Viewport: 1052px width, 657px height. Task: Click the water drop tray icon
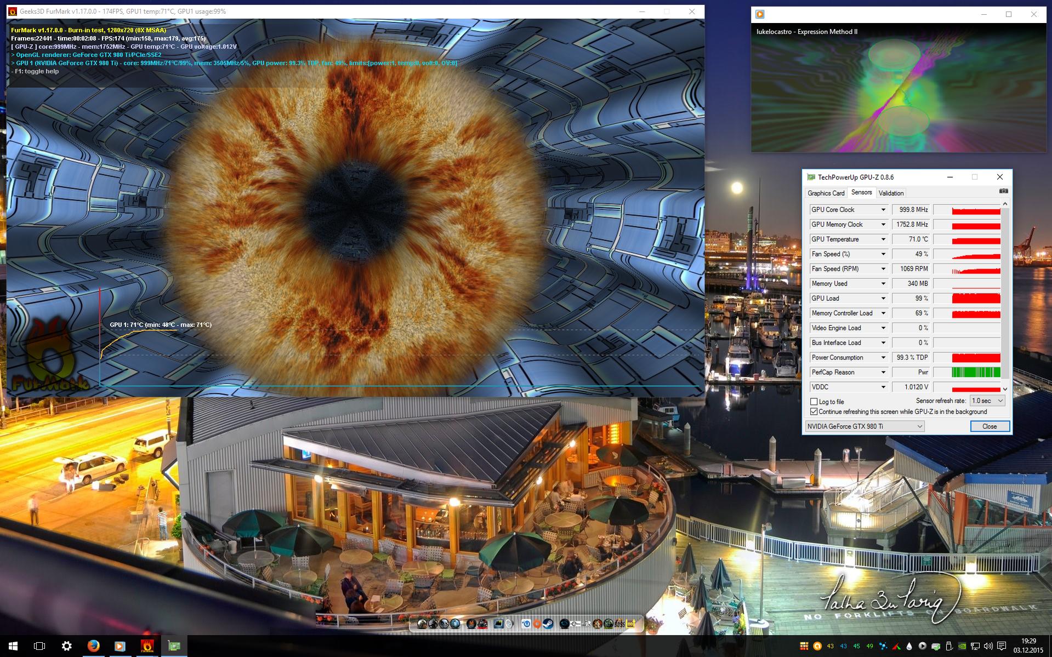point(909,646)
